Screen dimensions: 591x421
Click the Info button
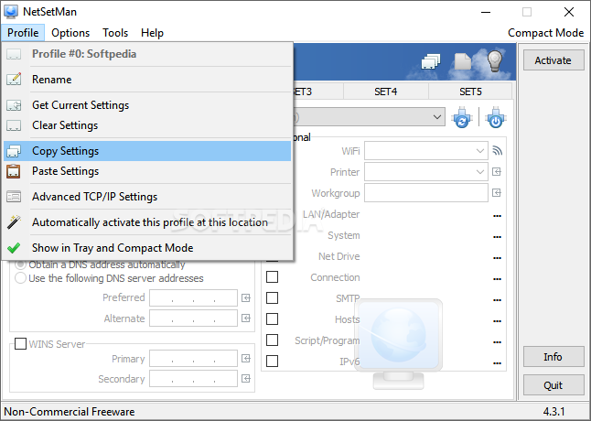(553, 357)
